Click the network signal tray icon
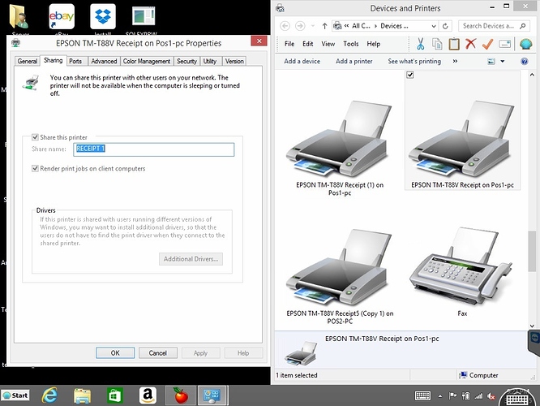This screenshot has height=406, width=540. [x=478, y=396]
